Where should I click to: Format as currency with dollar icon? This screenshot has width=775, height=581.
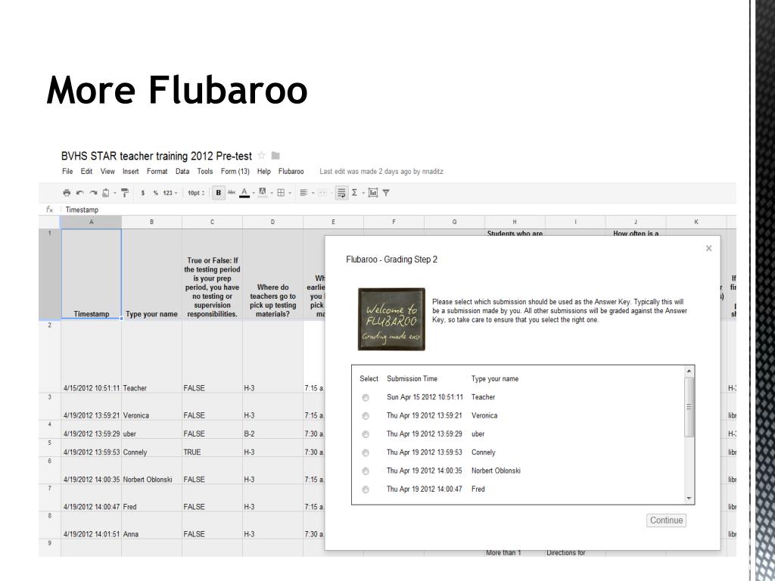click(x=143, y=193)
